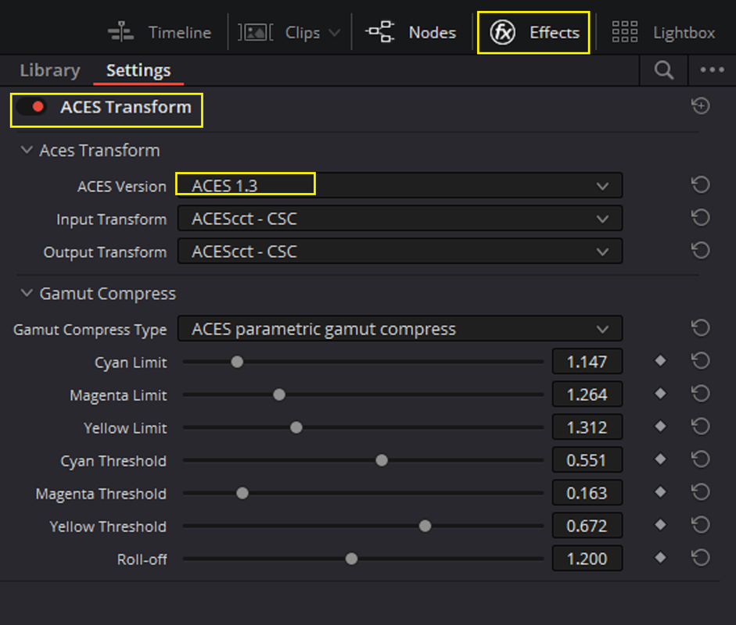736x625 pixels.
Task: Click the Yellow Limit value field
Action: click(x=587, y=427)
